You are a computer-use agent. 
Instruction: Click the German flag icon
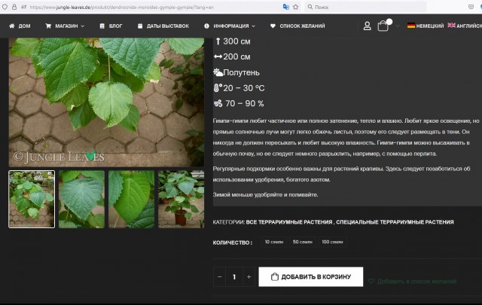coord(411,26)
